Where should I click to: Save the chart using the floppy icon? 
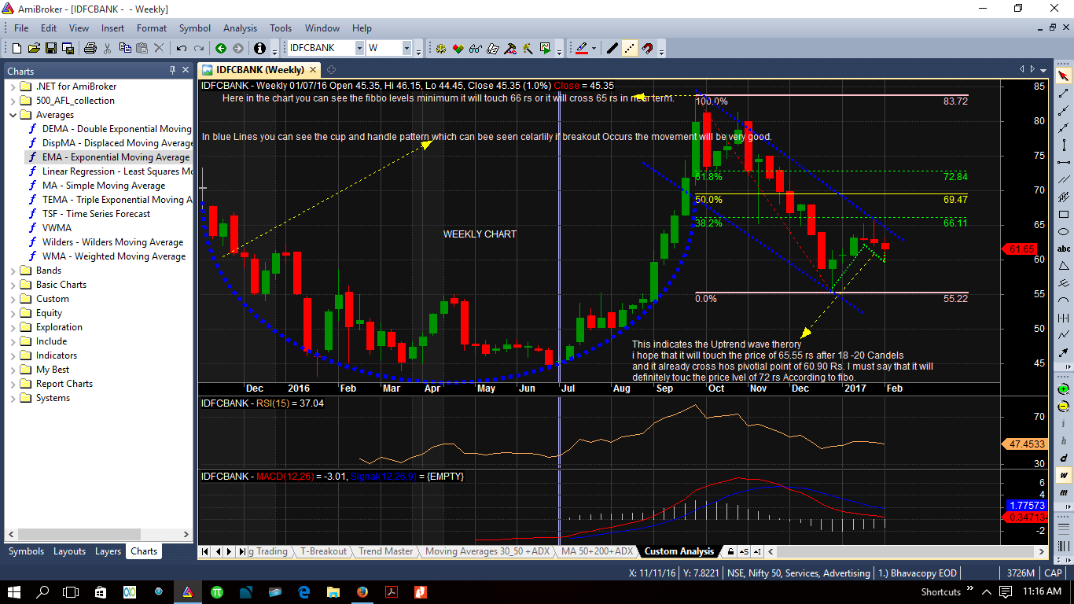click(50, 48)
